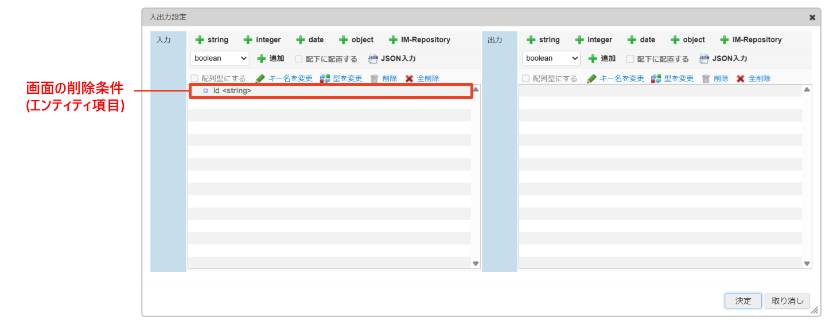
Task: Add a string item to the input (入力) panel
Action: pyautogui.click(x=212, y=39)
